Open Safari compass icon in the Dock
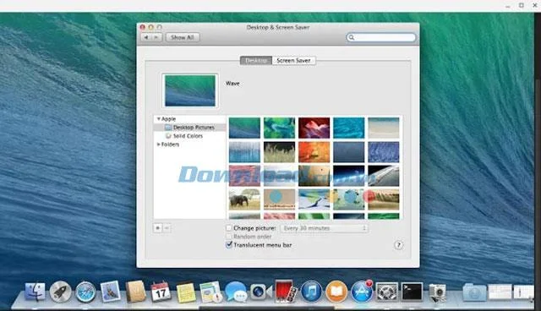The height and width of the screenshot is (311, 541). 85,292
